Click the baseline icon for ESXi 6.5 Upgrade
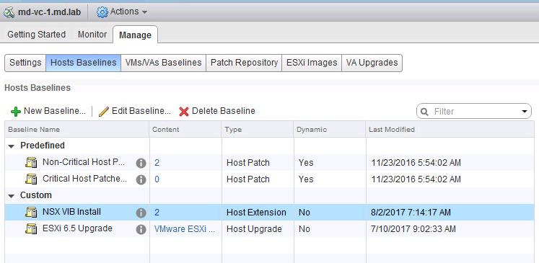Viewport: 539px width, 263px height. [x=31, y=229]
